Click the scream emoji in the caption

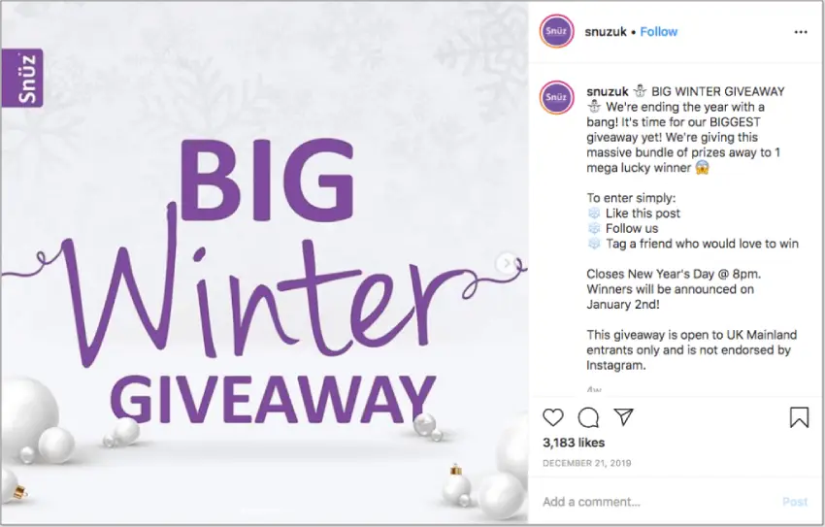click(703, 168)
